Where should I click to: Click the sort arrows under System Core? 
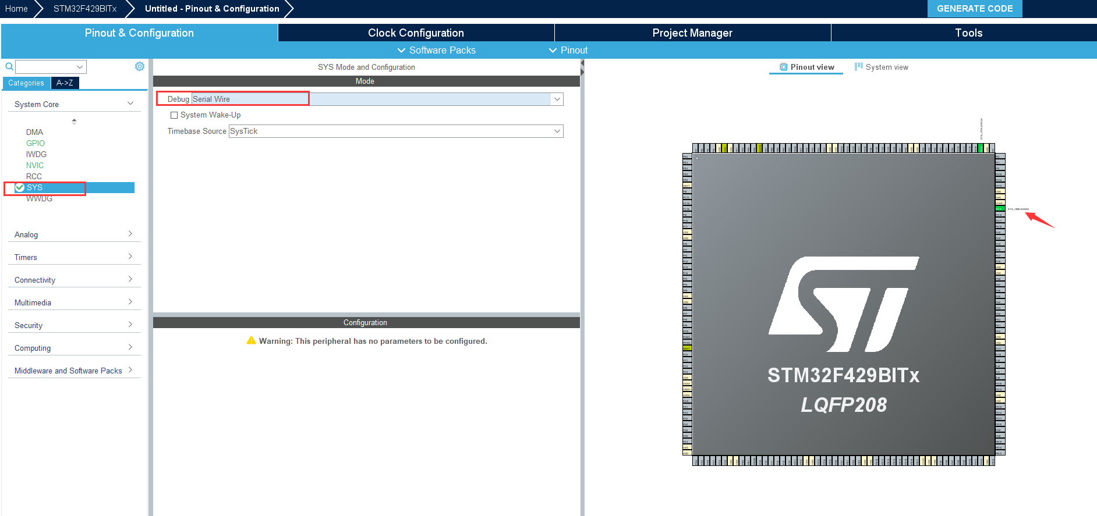click(74, 121)
